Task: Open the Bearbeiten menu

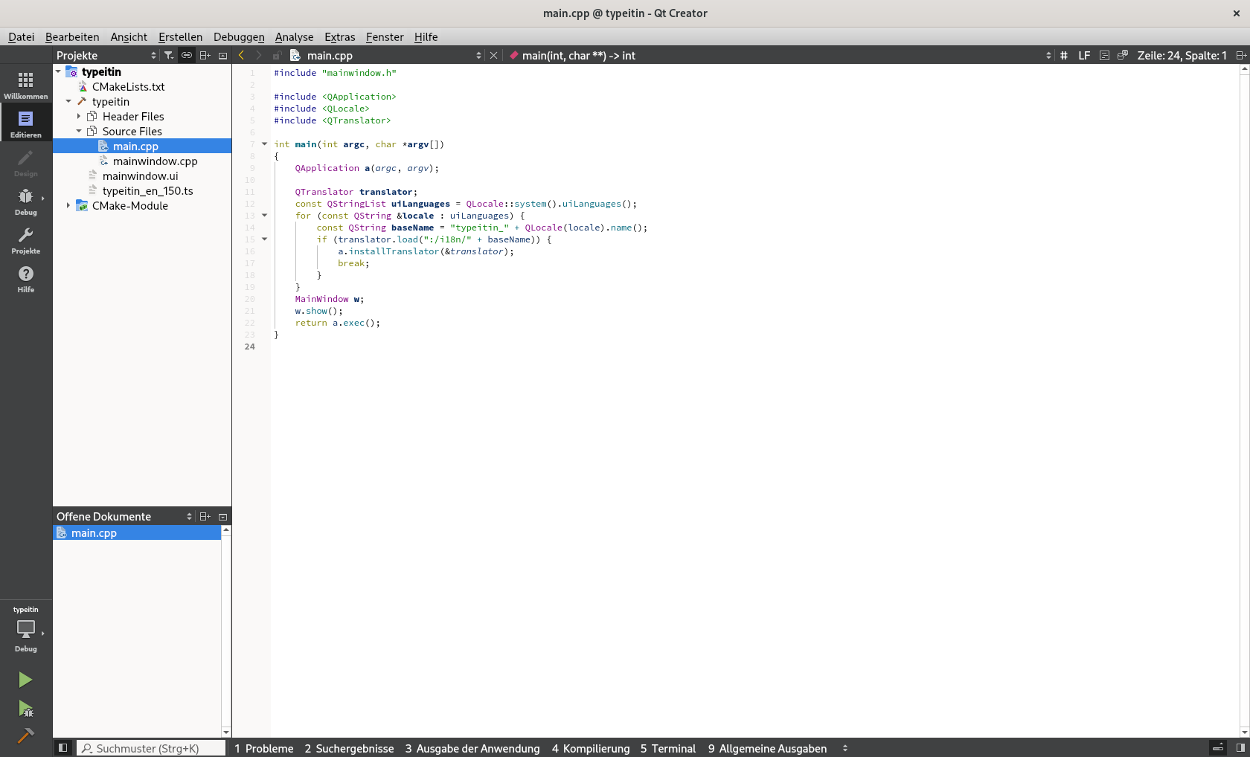Action: click(72, 36)
